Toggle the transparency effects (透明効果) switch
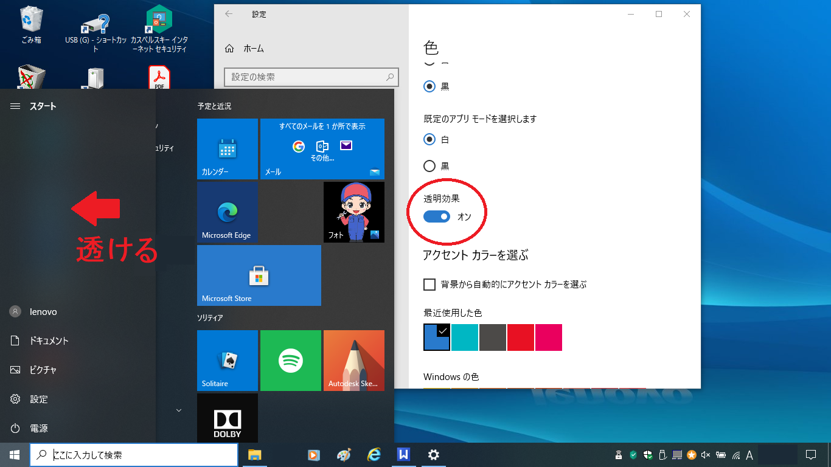Image resolution: width=831 pixels, height=467 pixels. [x=437, y=216]
